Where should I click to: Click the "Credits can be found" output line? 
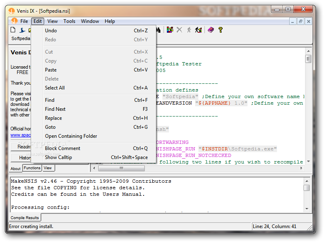[78, 194]
